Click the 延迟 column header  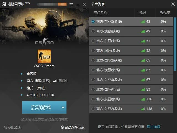pos(143,13)
